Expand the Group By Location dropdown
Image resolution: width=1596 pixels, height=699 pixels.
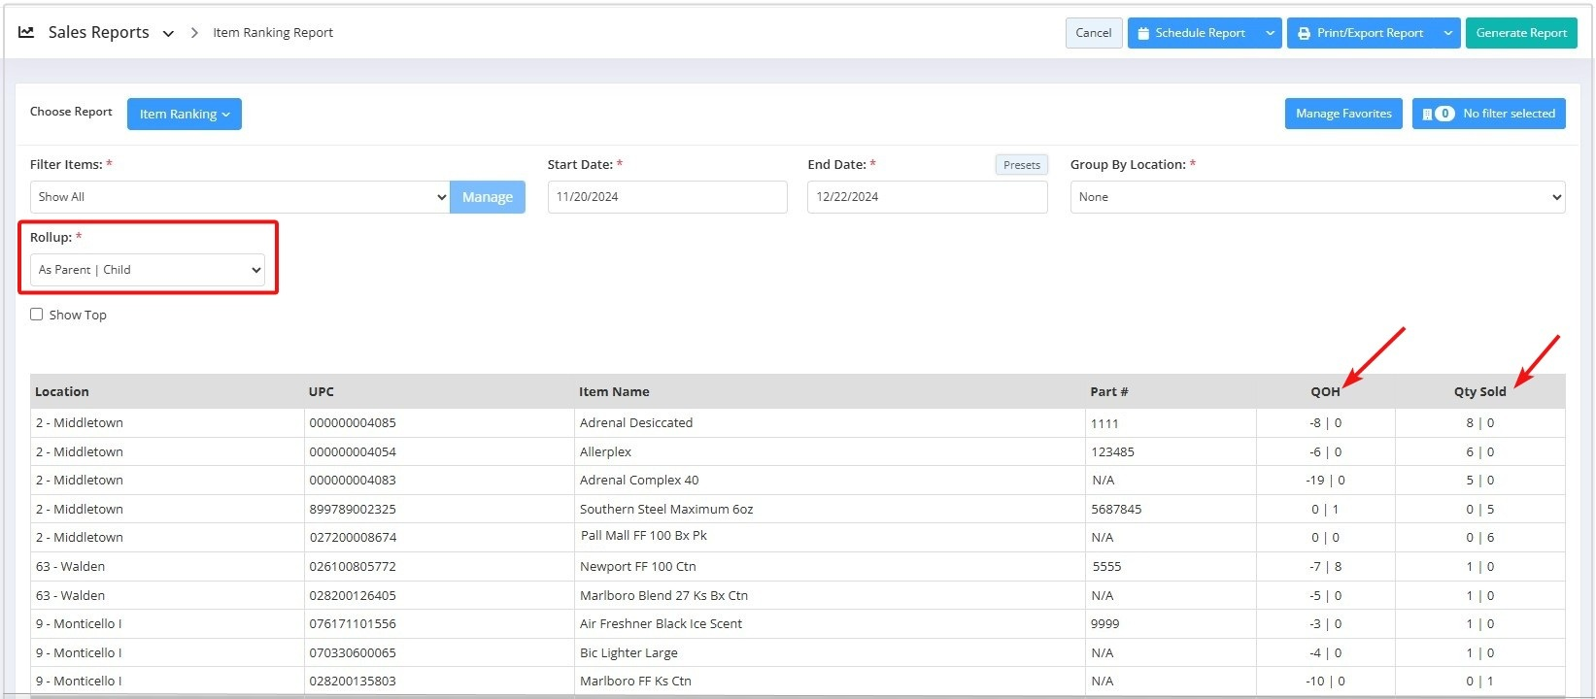1316,197
